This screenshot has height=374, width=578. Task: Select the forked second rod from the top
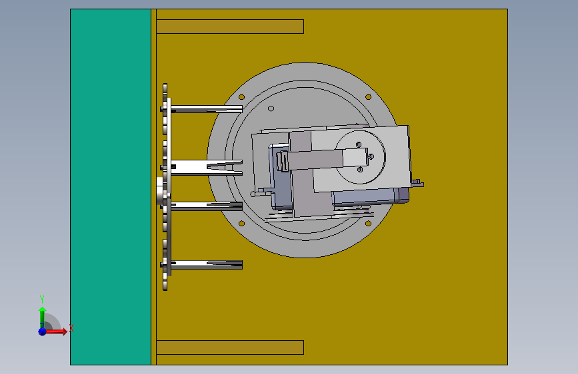coord(207,168)
